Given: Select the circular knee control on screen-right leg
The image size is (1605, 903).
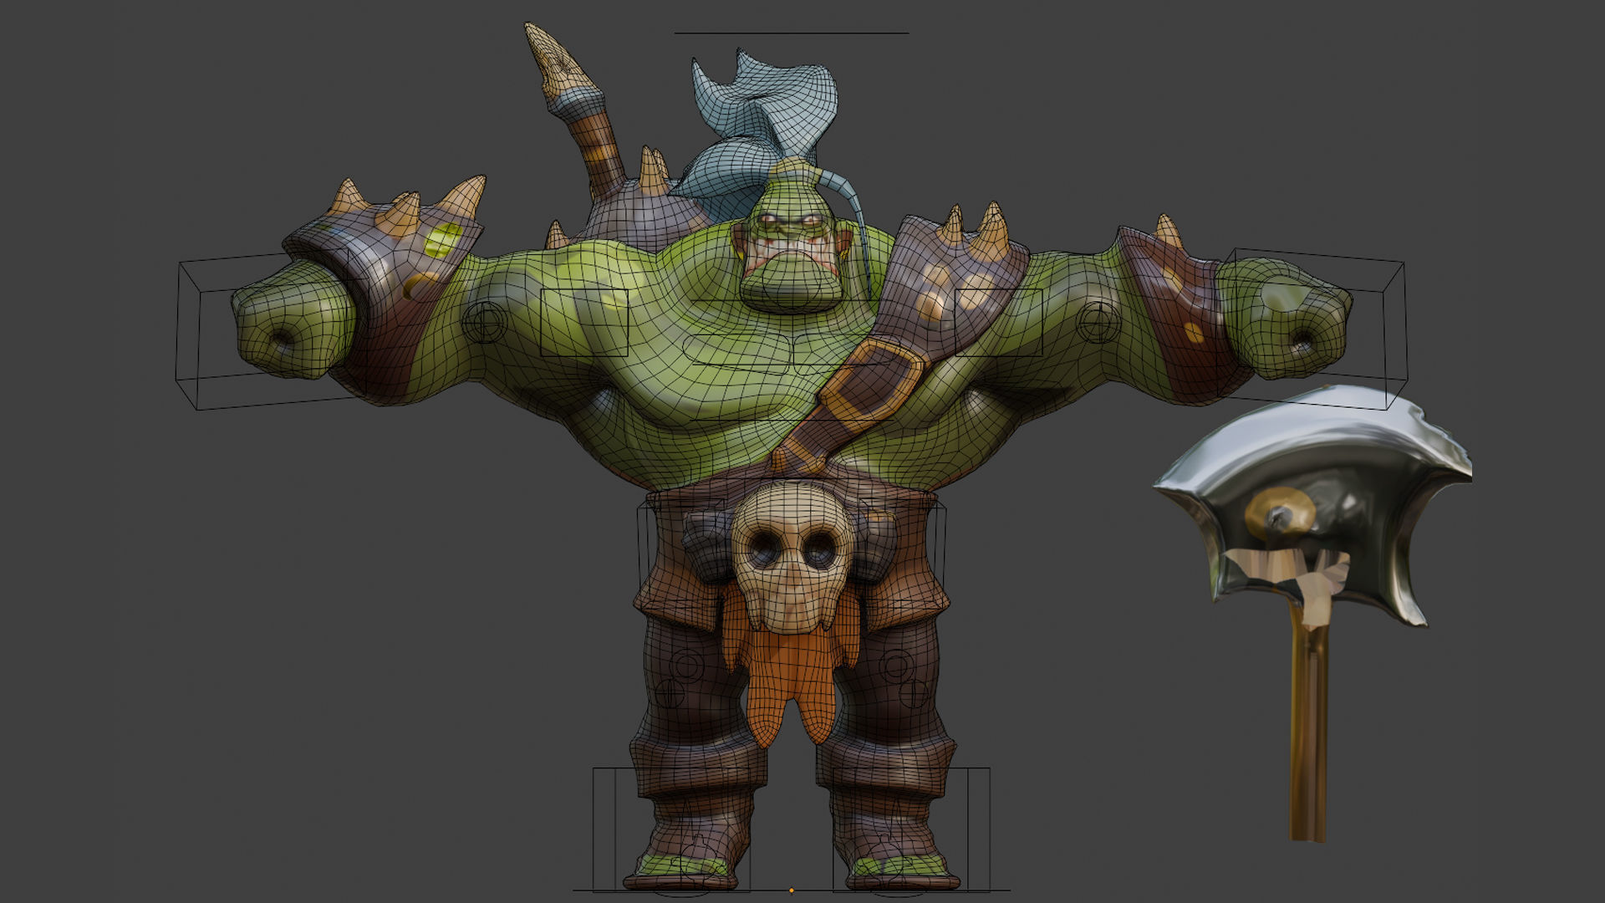Looking at the screenshot, I should tap(895, 666).
